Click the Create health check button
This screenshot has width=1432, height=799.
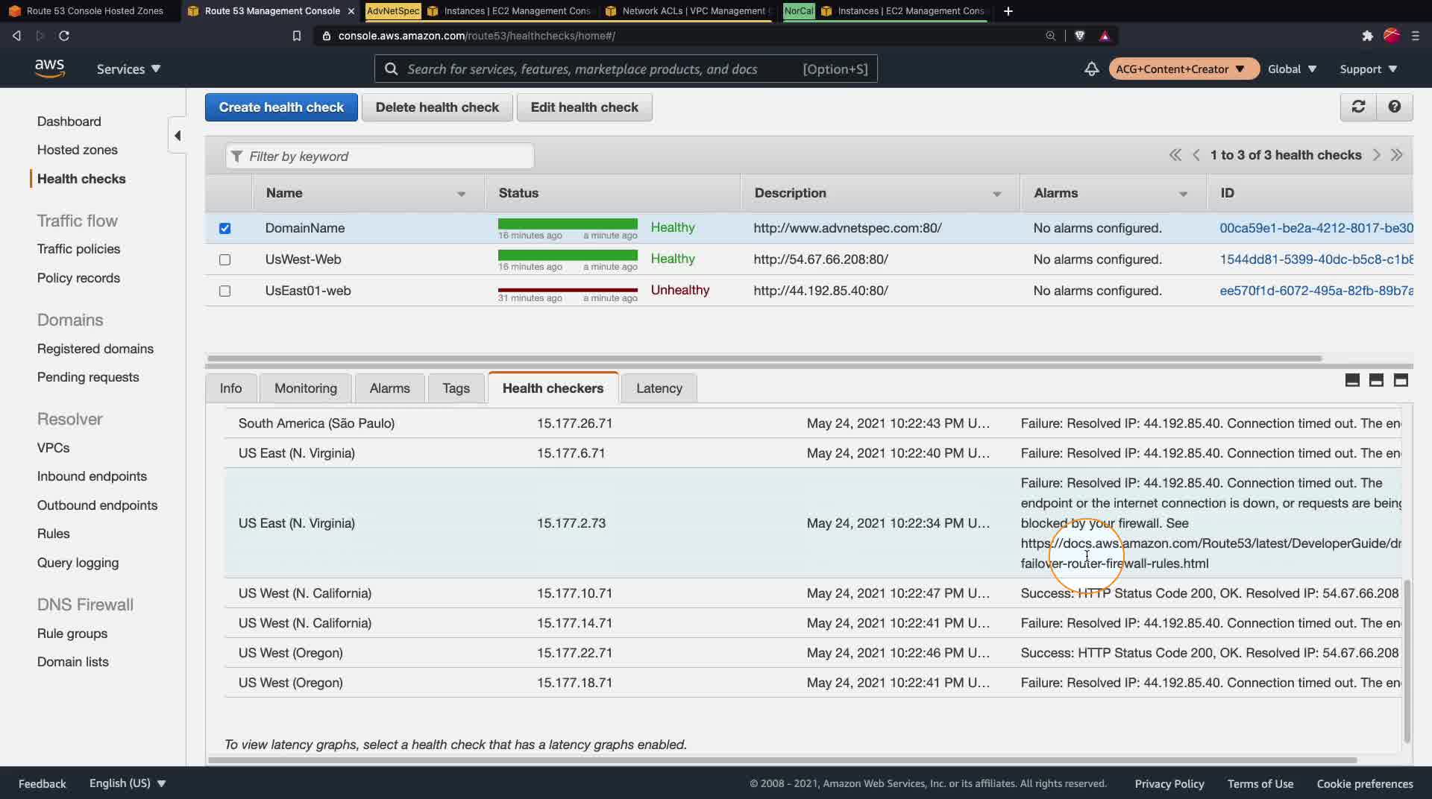[281, 107]
